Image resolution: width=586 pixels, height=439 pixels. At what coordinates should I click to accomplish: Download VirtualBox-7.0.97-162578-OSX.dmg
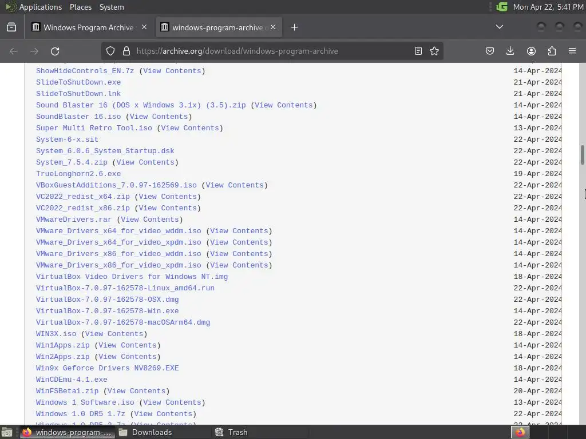(107, 300)
